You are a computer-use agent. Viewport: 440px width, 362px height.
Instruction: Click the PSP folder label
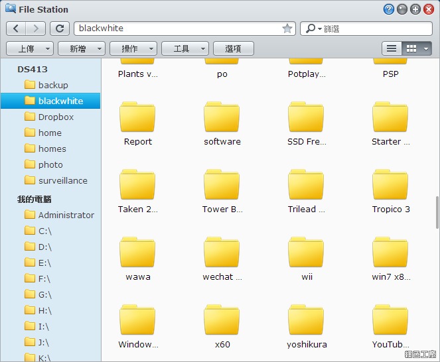[x=391, y=74]
